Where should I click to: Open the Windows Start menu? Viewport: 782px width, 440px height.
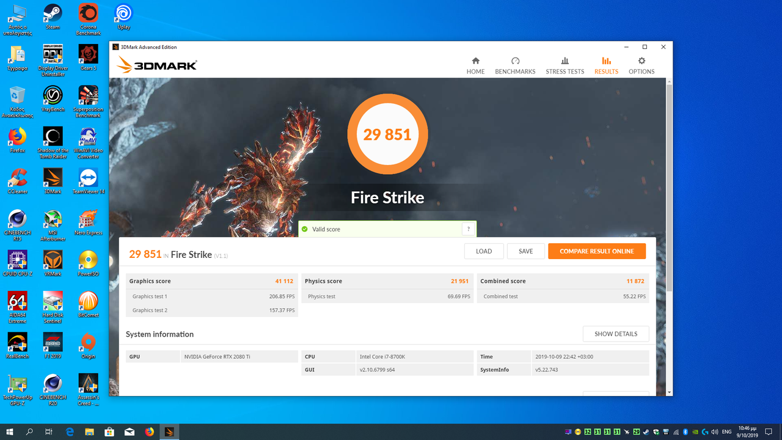pyautogui.click(x=10, y=431)
